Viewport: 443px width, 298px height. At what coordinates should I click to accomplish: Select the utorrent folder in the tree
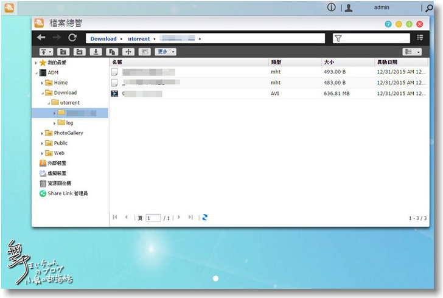coord(70,103)
